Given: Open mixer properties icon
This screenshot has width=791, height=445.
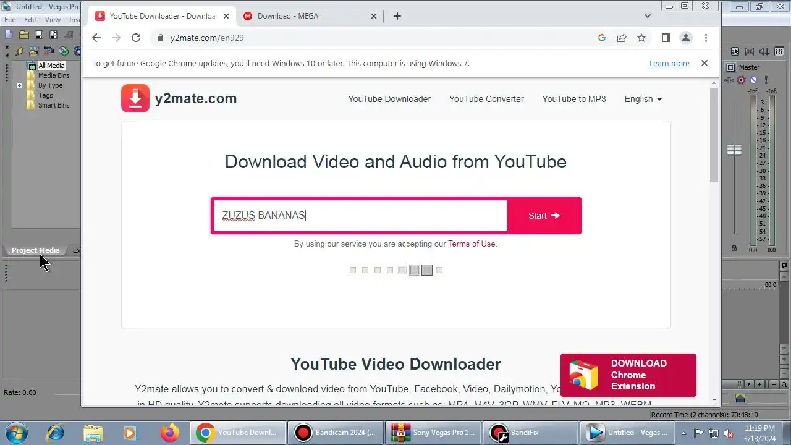Looking at the screenshot, I should click(x=735, y=51).
